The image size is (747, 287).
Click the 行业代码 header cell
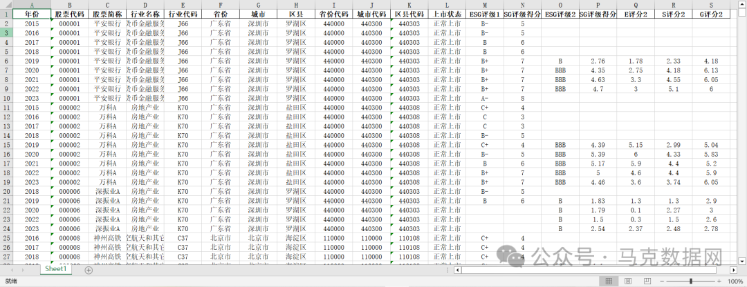point(183,14)
